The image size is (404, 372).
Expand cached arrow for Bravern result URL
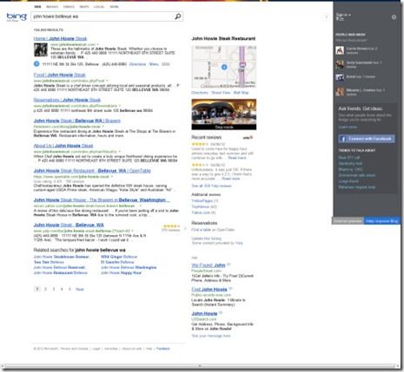tap(103, 127)
